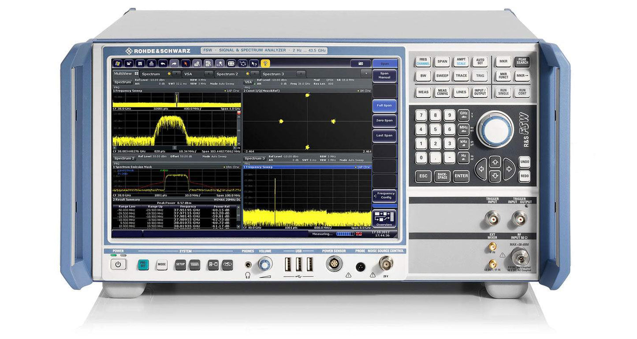Click the Print icon in the toolbar
The height and width of the screenshot is (339, 637).
point(151,63)
